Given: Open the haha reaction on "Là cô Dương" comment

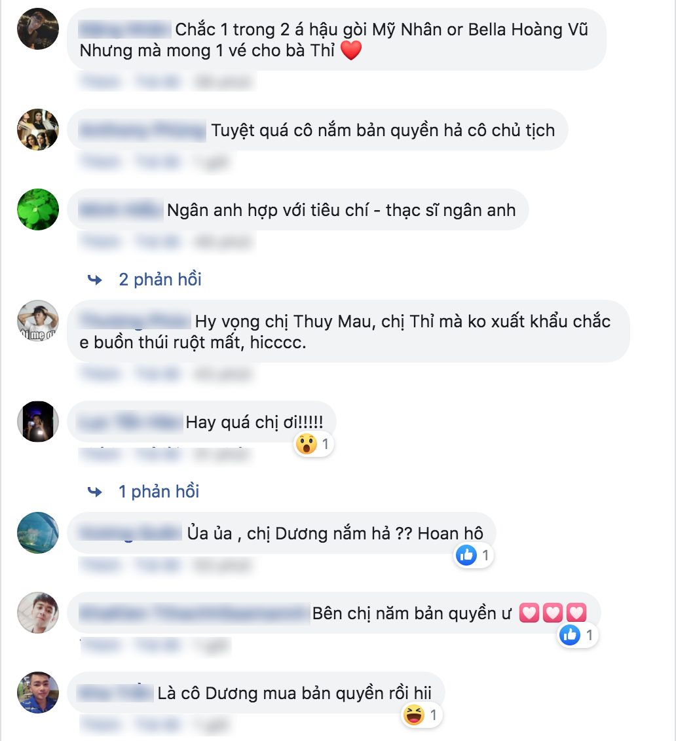Looking at the screenshot, I should 421,715.
